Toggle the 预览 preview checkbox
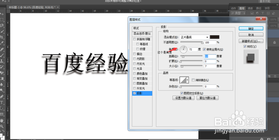The width and height of the screenshot is (279, 140). (245, 46)
